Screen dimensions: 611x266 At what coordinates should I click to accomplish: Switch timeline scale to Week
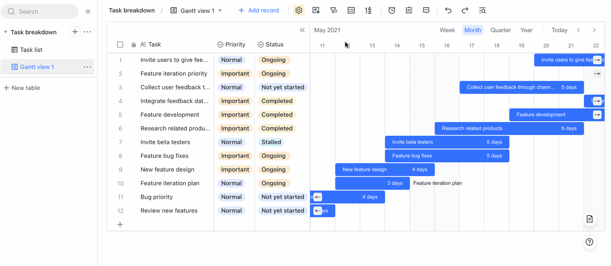[447, 30]
